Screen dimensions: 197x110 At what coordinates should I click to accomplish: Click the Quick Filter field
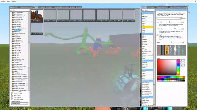click(x=148, y=10)
